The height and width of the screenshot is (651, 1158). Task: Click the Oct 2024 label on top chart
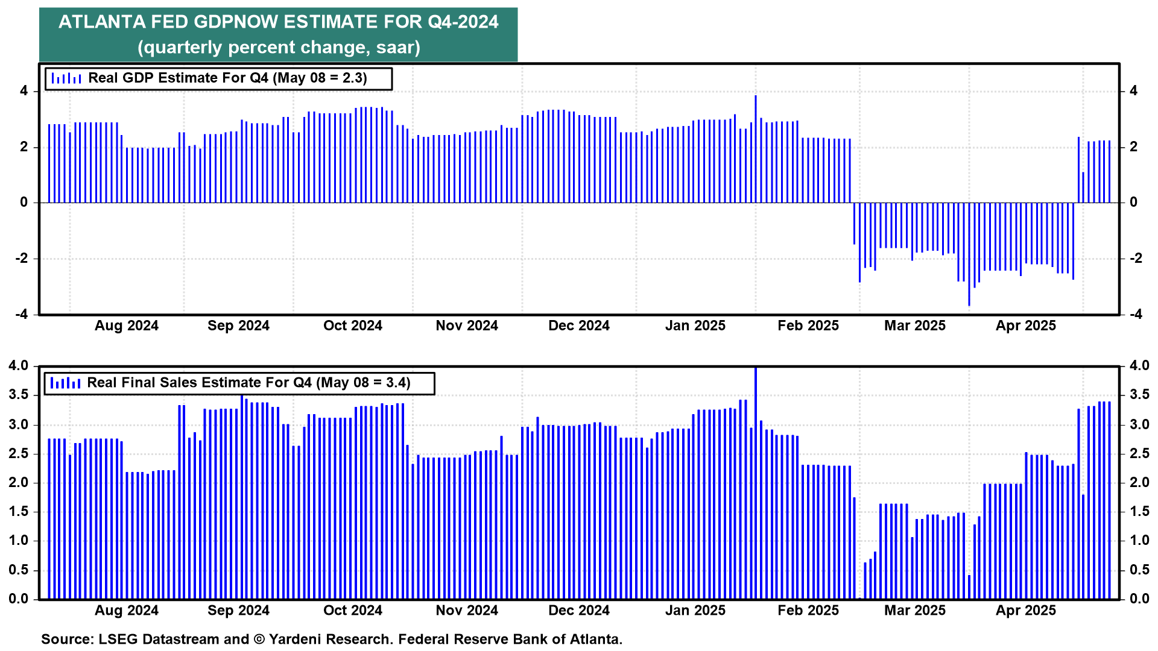click(x=353, y=325)
